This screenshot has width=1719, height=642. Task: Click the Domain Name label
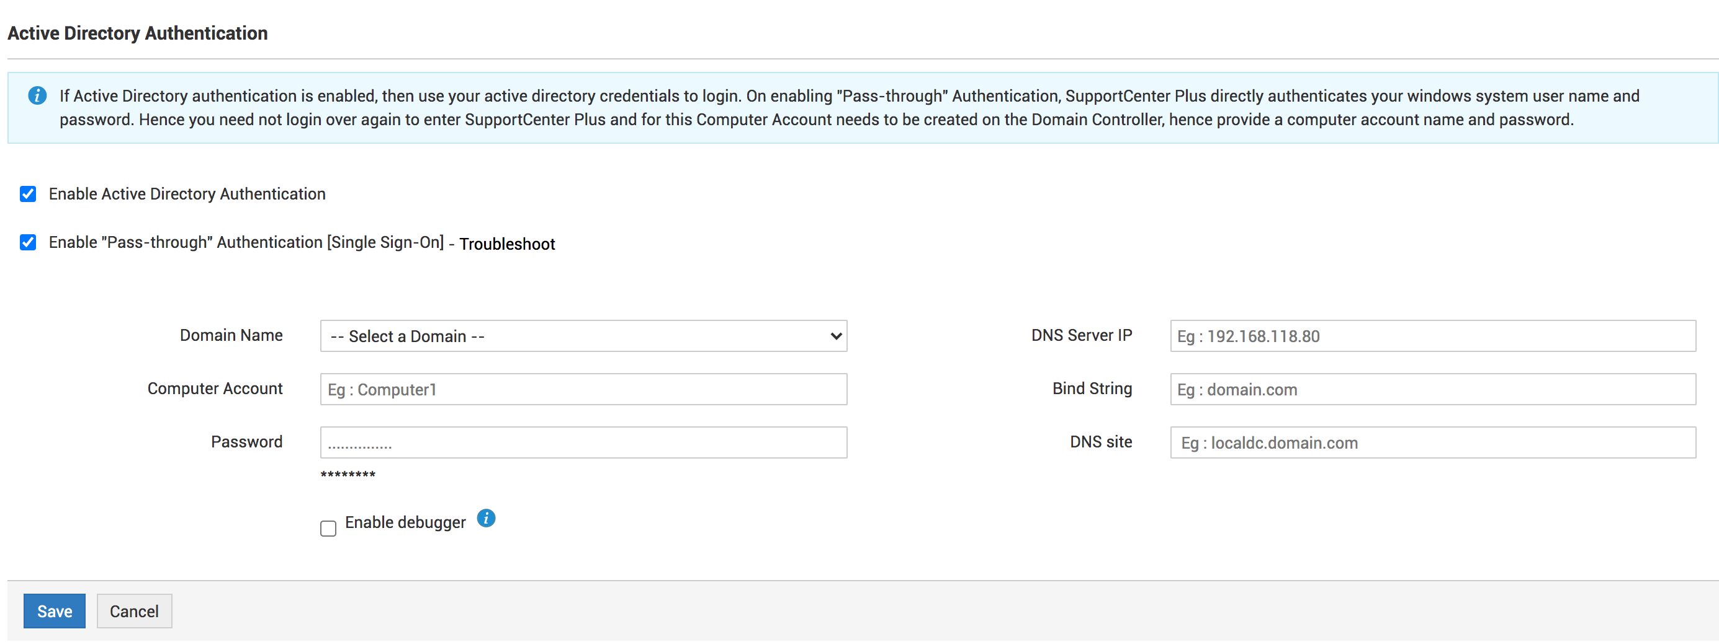231,335
